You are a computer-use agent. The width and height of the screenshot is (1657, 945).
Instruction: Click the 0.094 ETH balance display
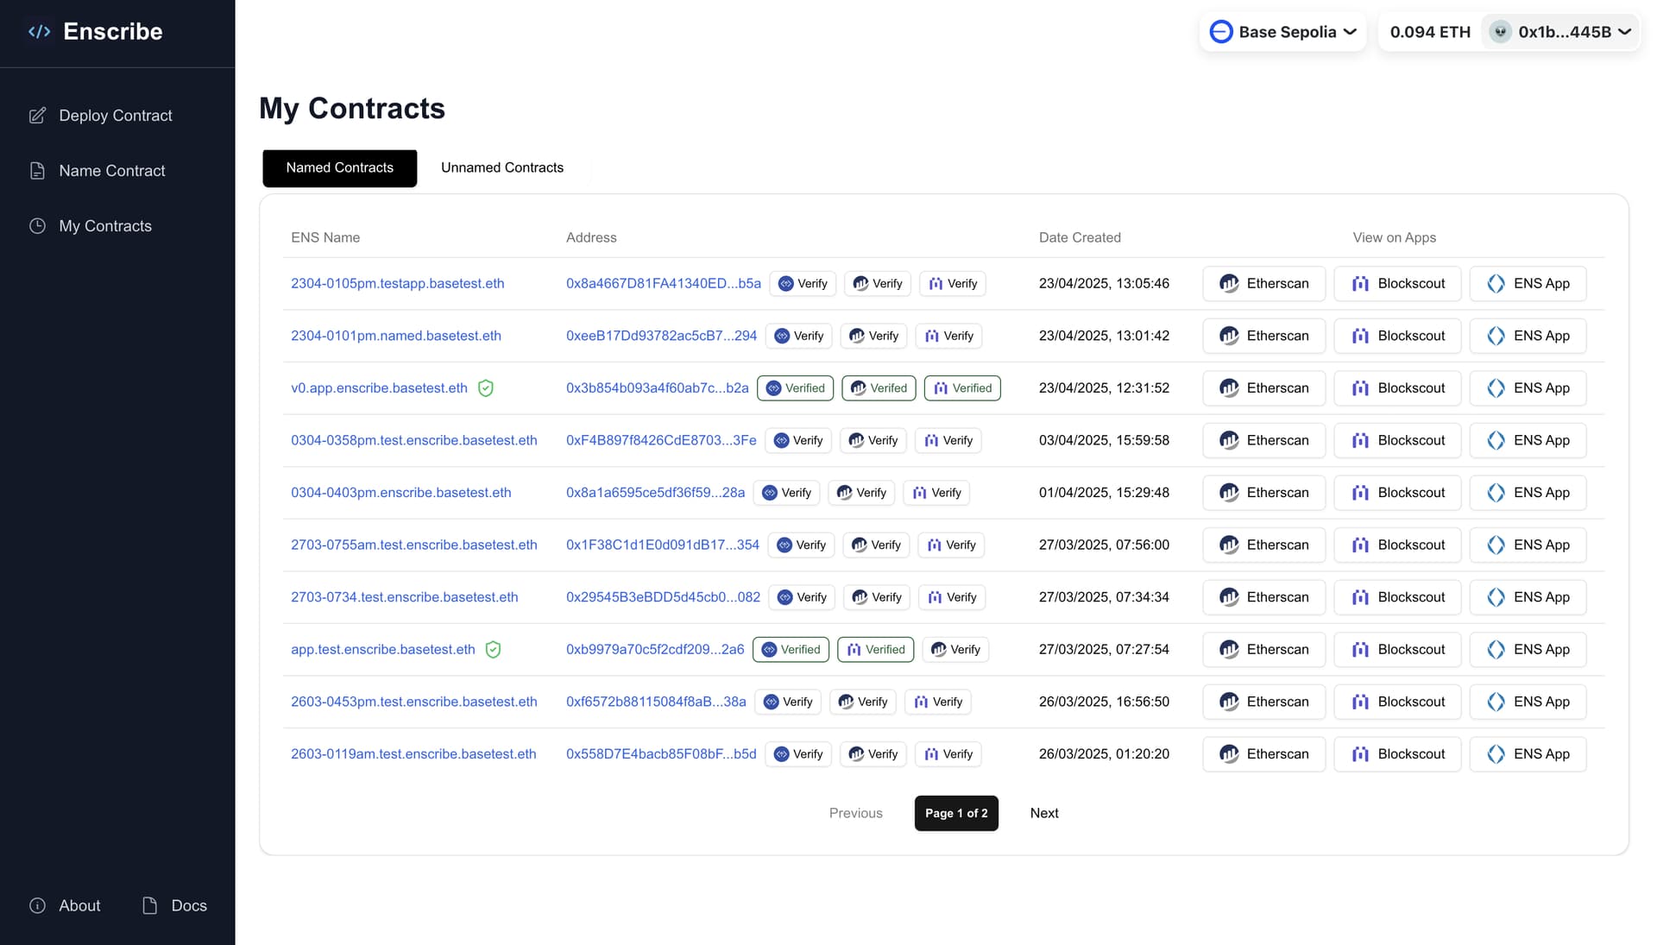tap(1430, 32)
